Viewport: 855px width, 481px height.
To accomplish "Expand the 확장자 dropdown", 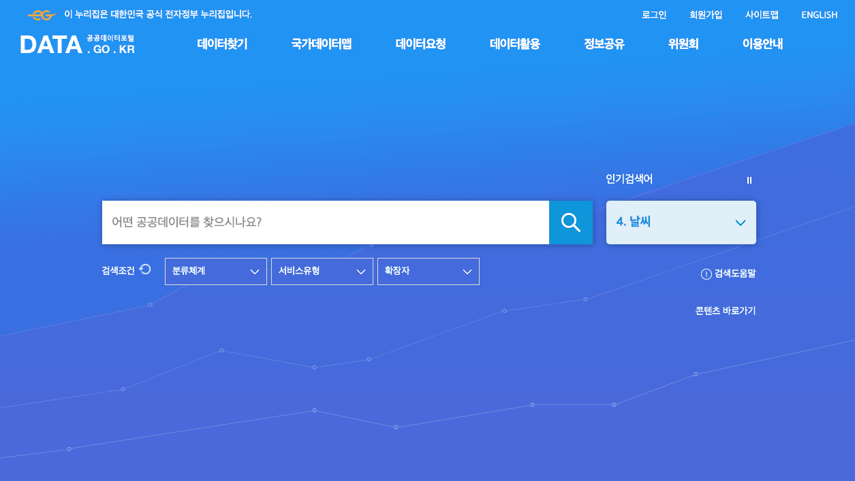I will pos(429,271).
